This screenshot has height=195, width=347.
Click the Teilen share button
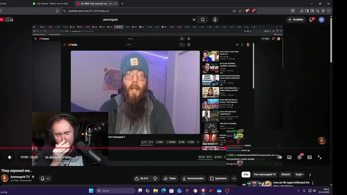click(x=170, y=178)
